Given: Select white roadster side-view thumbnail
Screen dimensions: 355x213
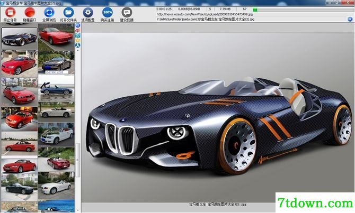Looking at the screenshot, I should [x=56, y=112].
